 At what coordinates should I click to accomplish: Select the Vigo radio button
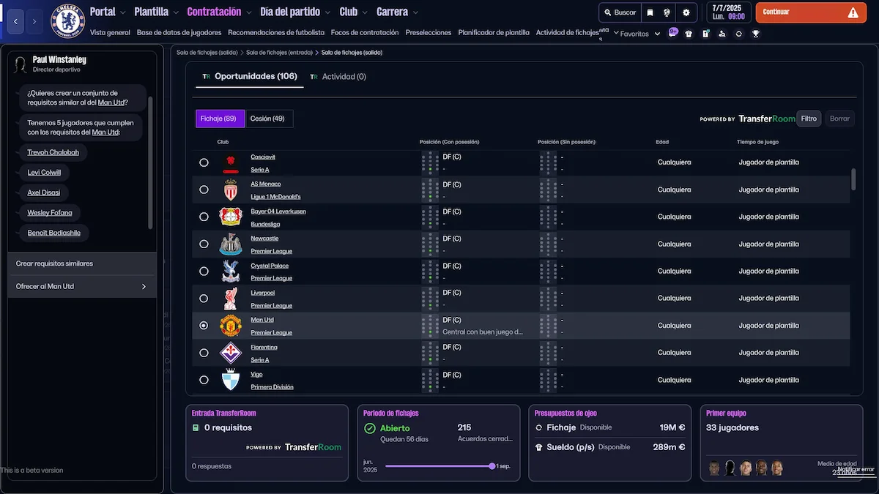click(x=204, y=380)
